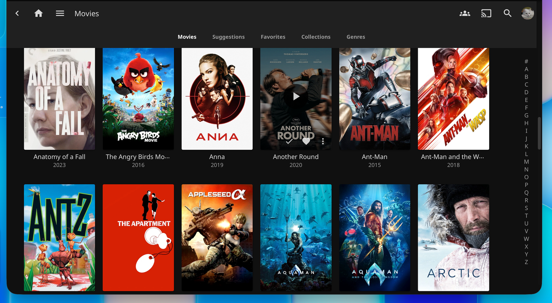Jump to letter T in alphabet picker
This screenshot has height=303, width=552.
(526, 215)
